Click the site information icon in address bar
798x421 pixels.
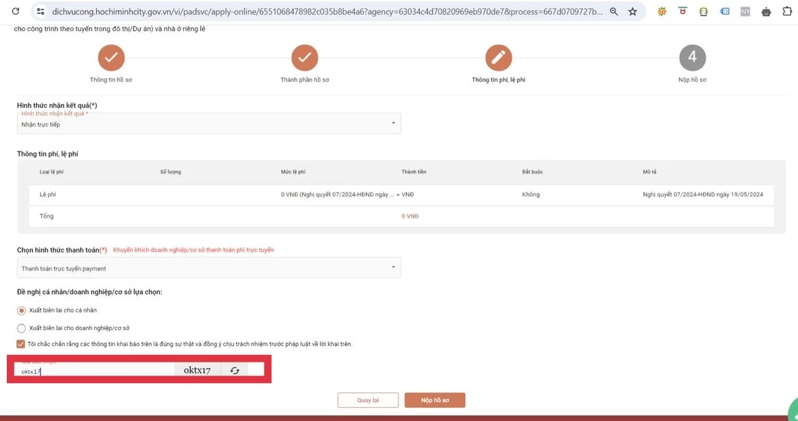point(41,11)
